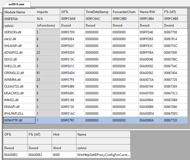This screenshot has height=160, width=190.
Task: Click the Word type cell under Hint
Action: [64, 148]
